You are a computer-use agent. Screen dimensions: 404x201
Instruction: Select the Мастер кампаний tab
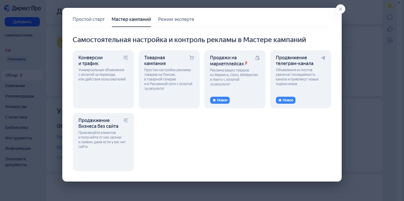tap(131, 19)
